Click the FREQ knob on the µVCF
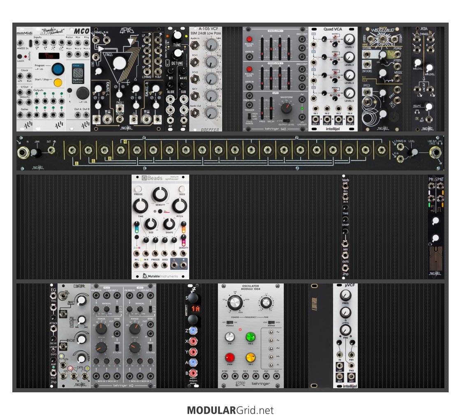 pos(345,295)
